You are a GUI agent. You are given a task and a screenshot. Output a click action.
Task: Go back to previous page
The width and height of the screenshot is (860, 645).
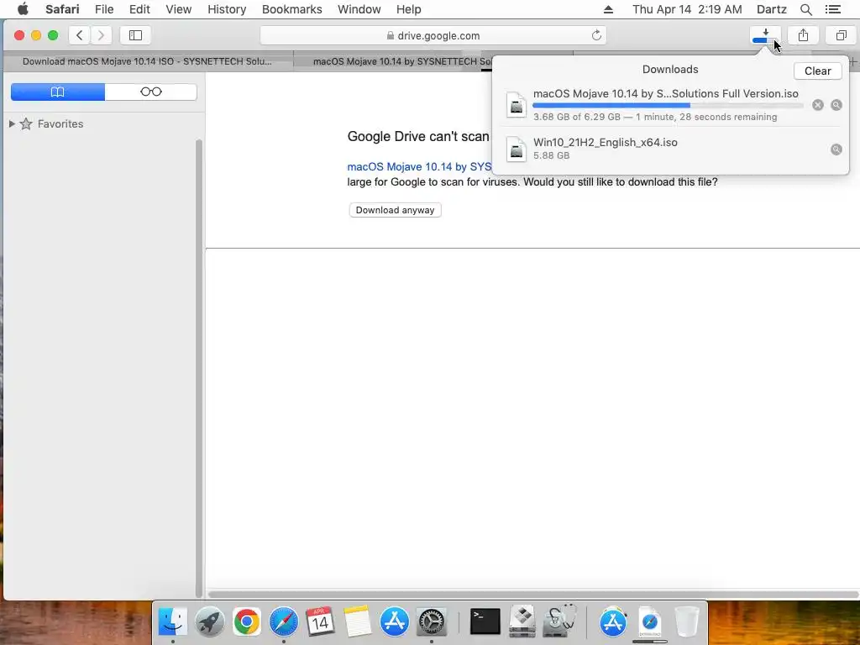80,35
